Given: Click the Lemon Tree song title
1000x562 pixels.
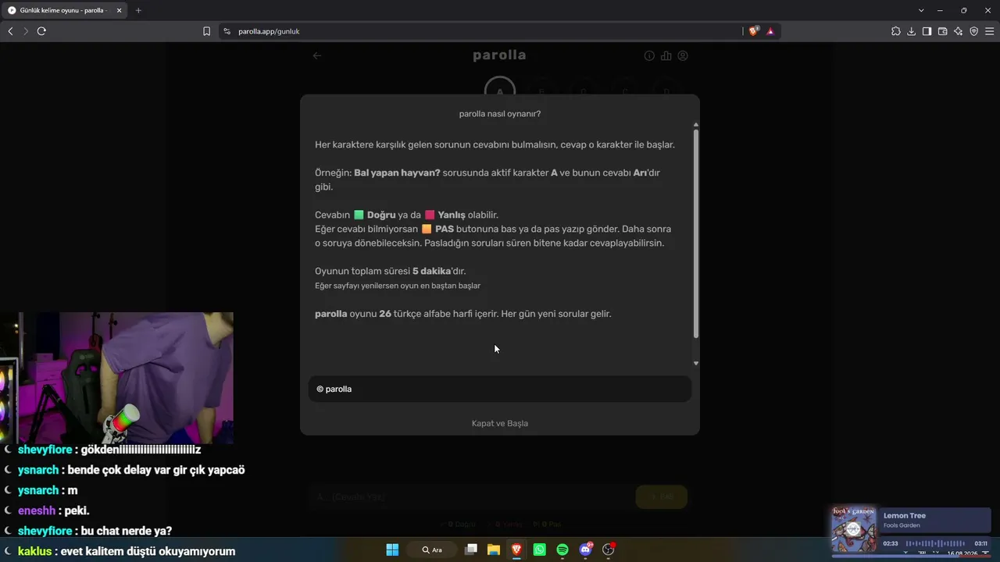Looking at the screenshot, I should 905,516.
